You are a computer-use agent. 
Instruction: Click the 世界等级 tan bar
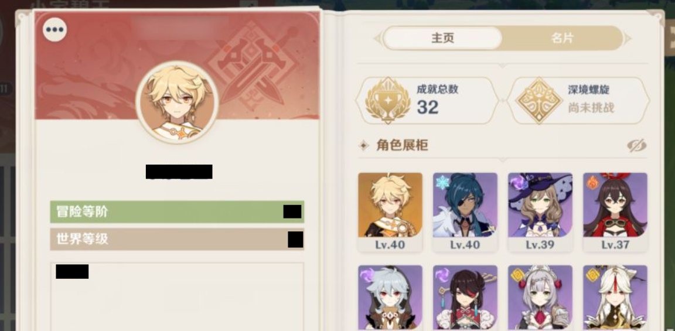tap(177, 240)
